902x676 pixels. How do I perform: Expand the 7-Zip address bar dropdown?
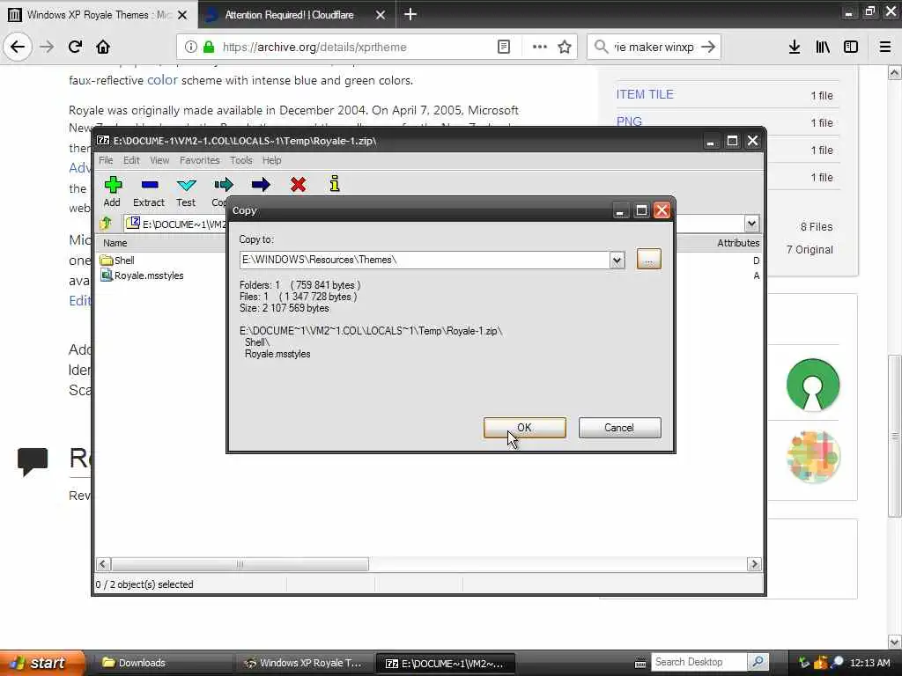751,224
